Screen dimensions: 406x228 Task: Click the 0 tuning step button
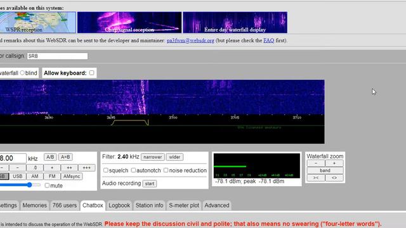point(35,168)
